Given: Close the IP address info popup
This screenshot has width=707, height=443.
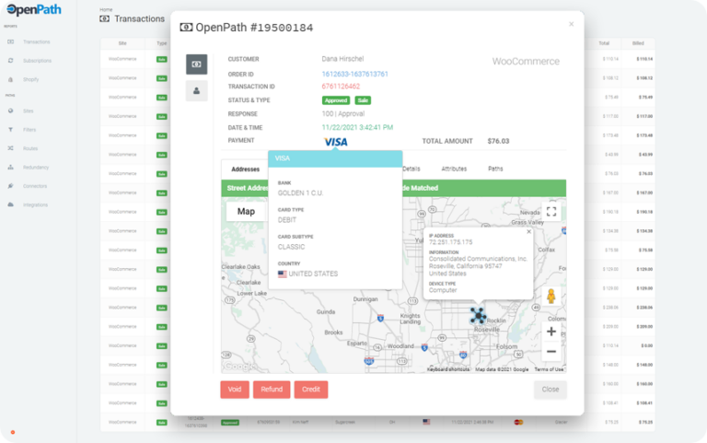Looking at the screenshot, I should pyautogui.click(x=528, y=232).
